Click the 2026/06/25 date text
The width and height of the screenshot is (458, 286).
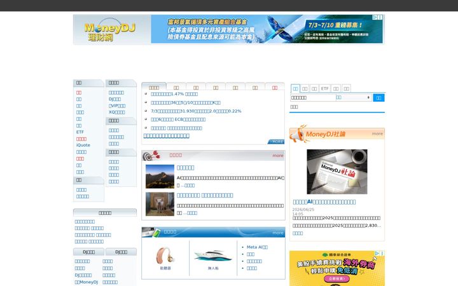[x=303, y=210]
